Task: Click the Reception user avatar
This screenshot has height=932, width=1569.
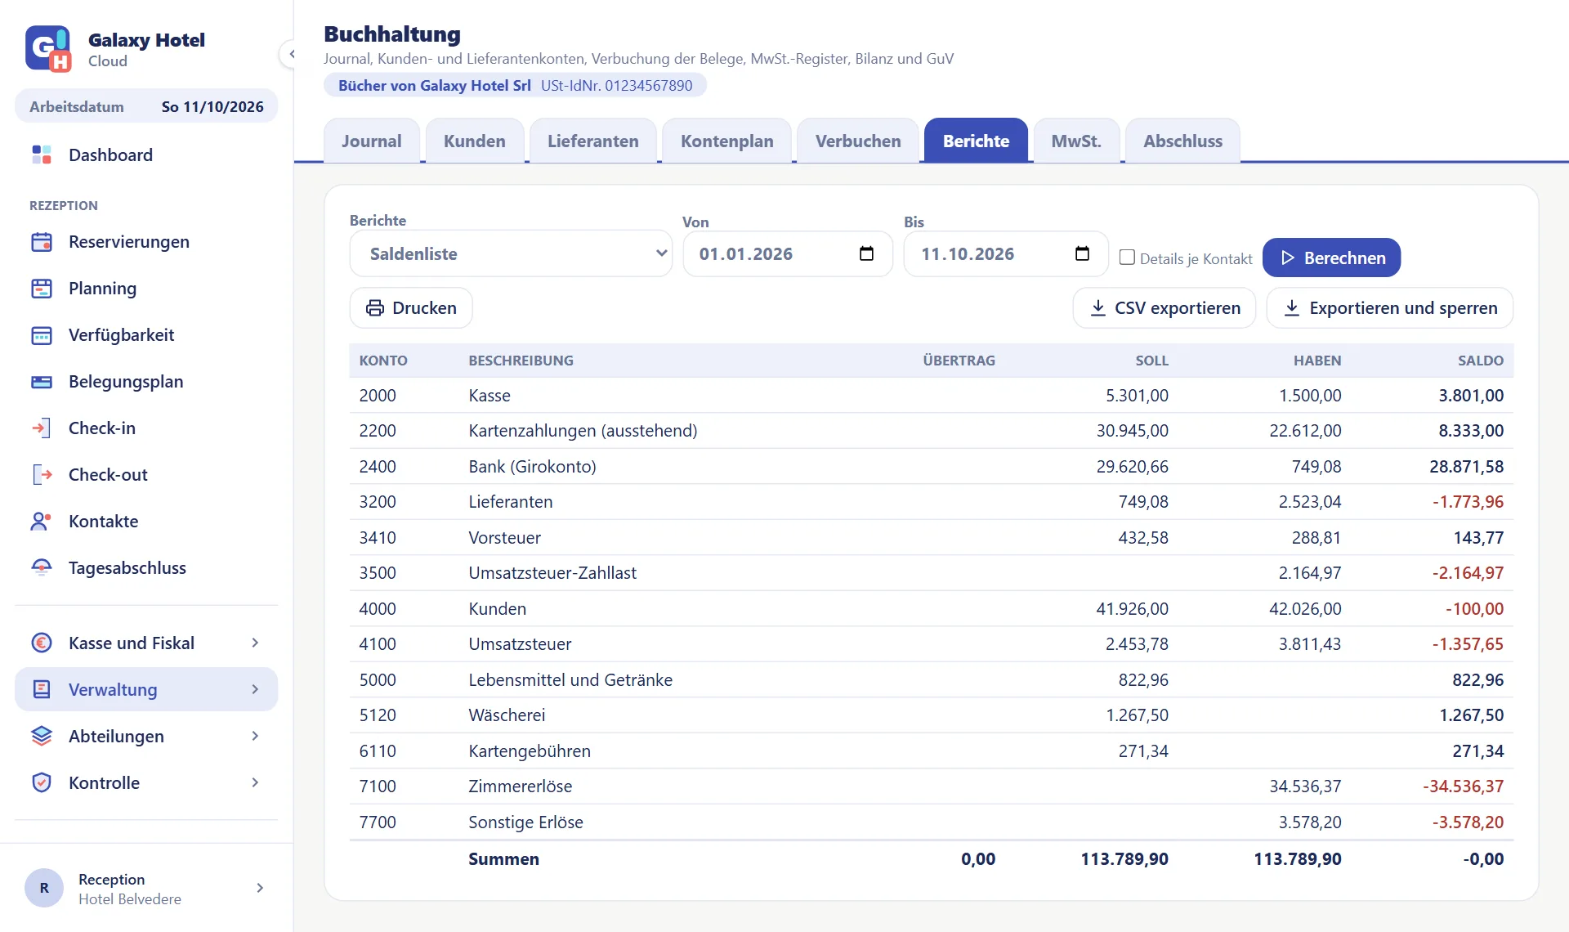Action: [x=44, y=888]
